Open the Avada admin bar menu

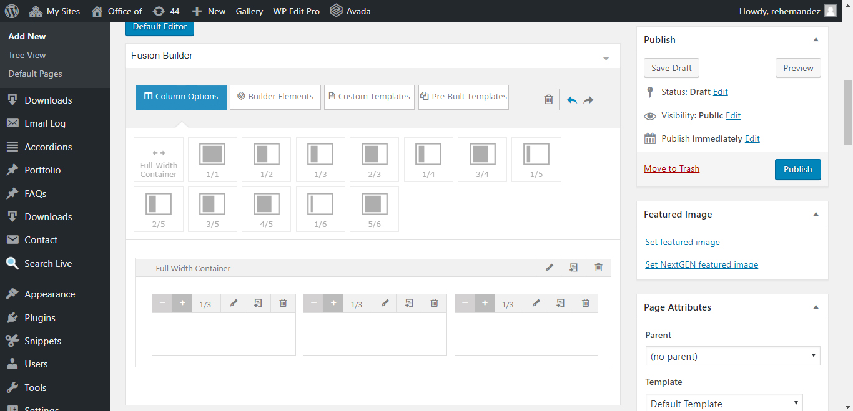350,11
